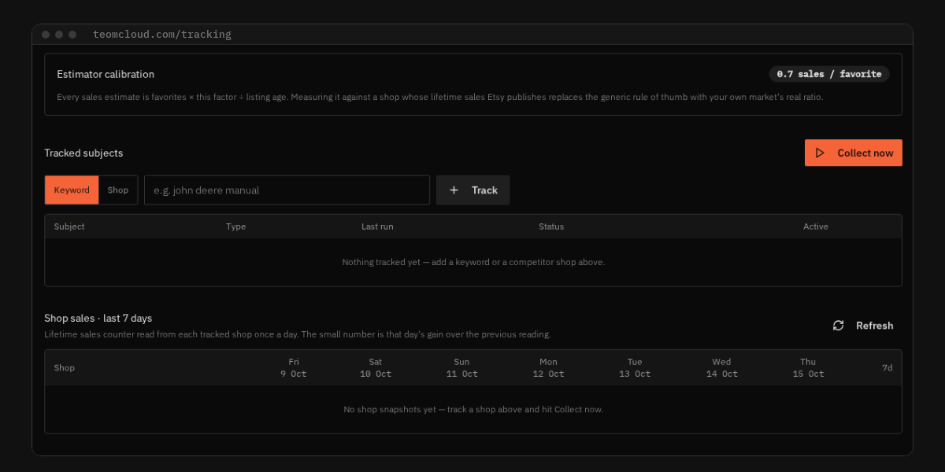The height and width of the screenshot is (472, 945).
Task: Click the 'Nothing tracked yet' message
Action: tap(473, 262)
